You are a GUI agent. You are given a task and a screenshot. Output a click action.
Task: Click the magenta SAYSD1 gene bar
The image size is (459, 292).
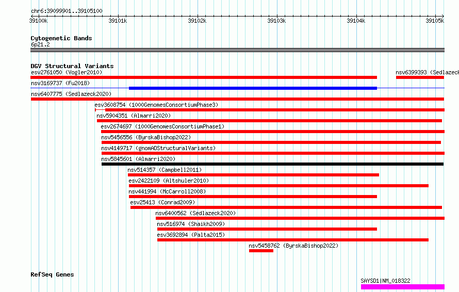point(403,287)
